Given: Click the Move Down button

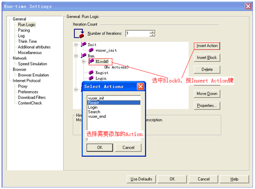Looking at the screenshot, I should (x=207, y=93).
